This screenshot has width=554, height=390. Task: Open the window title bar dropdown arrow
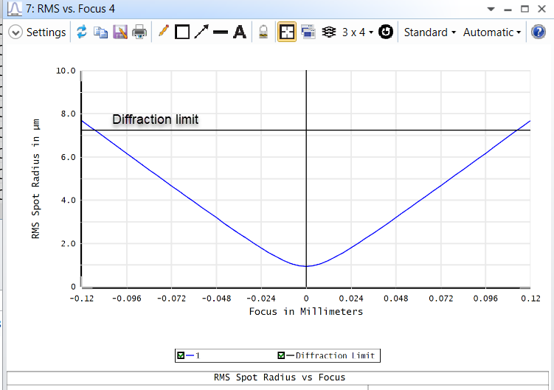point(491,9)
